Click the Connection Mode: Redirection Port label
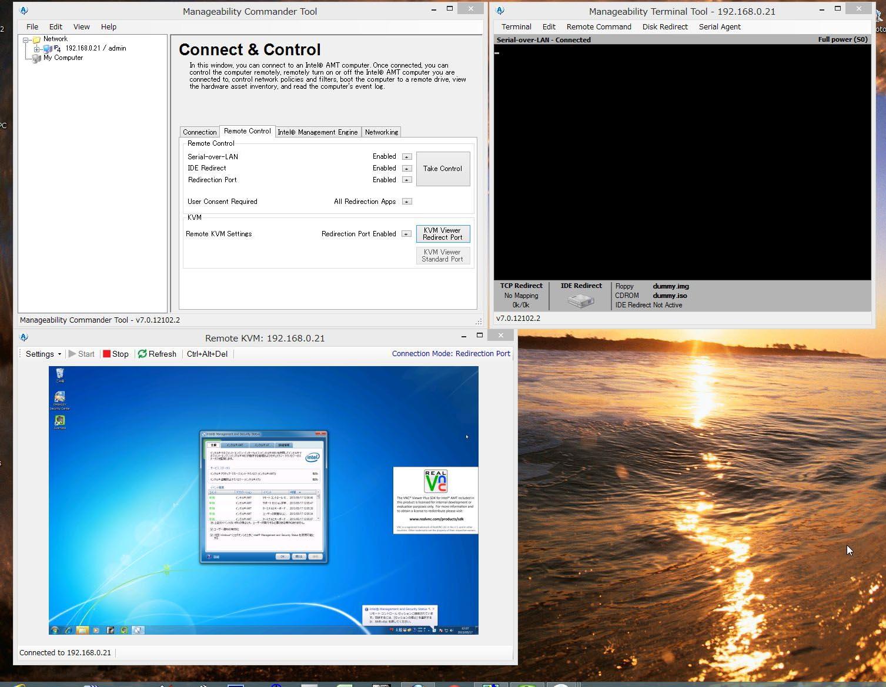This screenshot has height=687, width=886. 451,354
